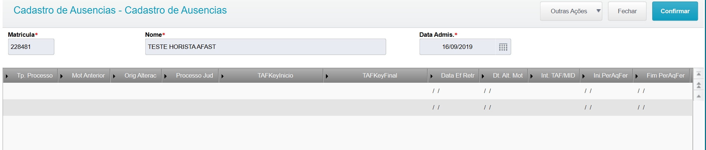Image resolution: width=706 pixels, height=150 pixels.
Task: Select the Int. TAF/MID column header
Action: point(557,76)
